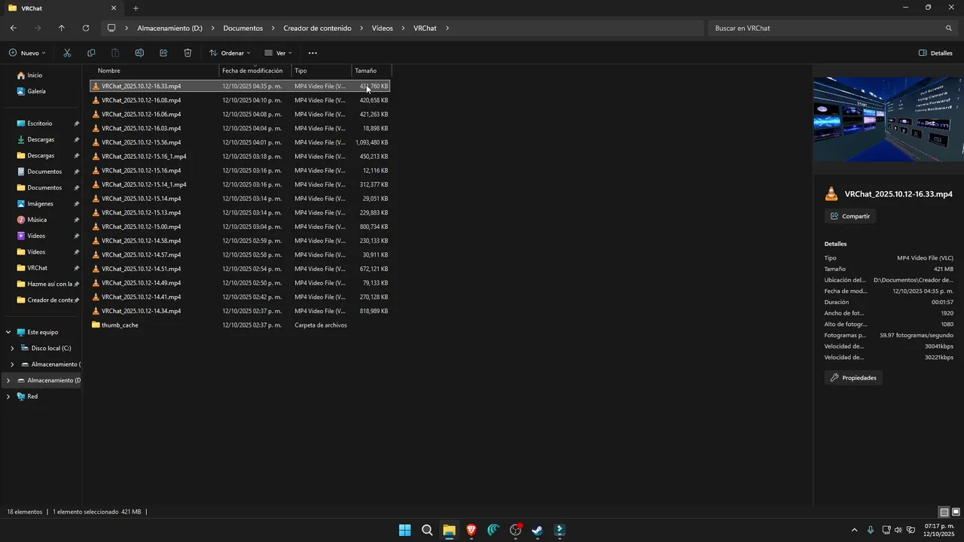
Task: Open the See more ellipsis menu
Action: [313, 53]
